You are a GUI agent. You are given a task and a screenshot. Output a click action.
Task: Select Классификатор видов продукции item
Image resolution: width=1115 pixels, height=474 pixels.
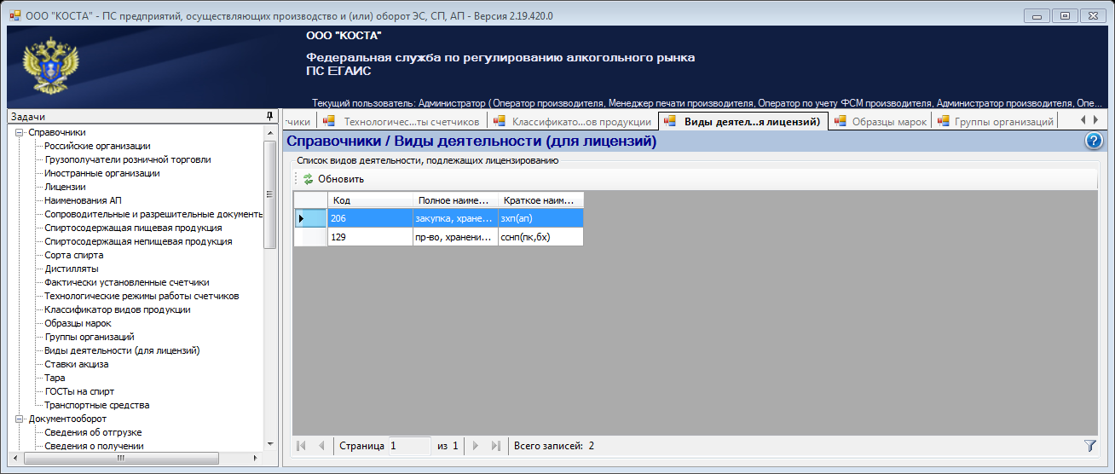point(118,309)
